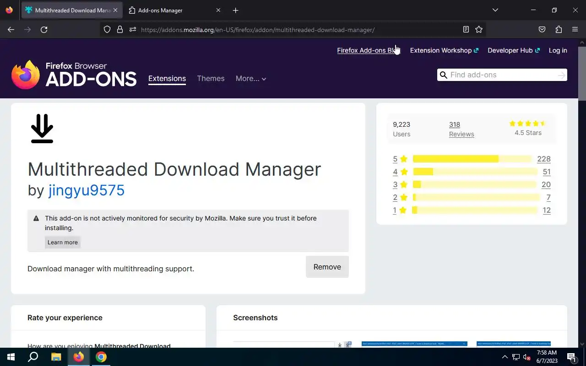This screenshot has width=586, height=366.
Task: Filter reviews by 3 star rating
Action: click(x=400, y=184)
